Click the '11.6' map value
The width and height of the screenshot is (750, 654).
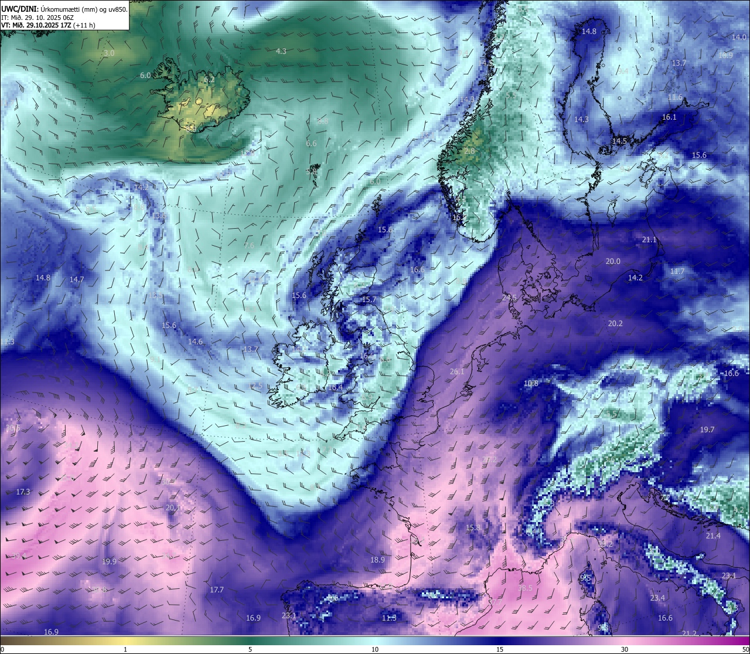pos(675,97)
